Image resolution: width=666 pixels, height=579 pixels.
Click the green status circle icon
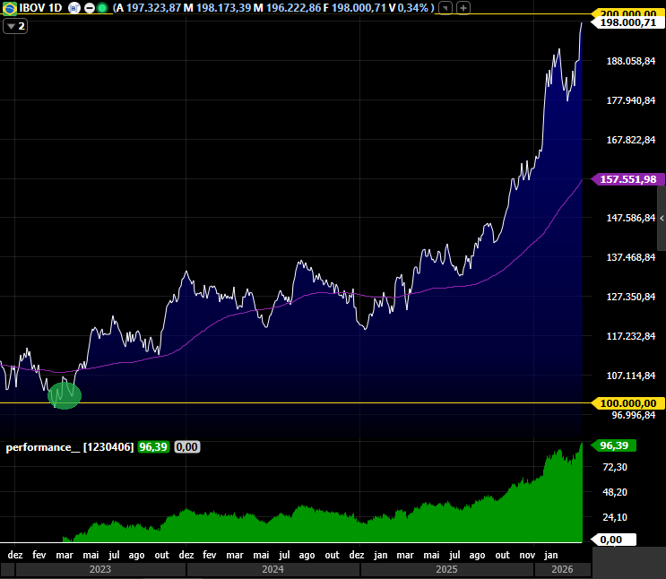(x=102, y=8)
